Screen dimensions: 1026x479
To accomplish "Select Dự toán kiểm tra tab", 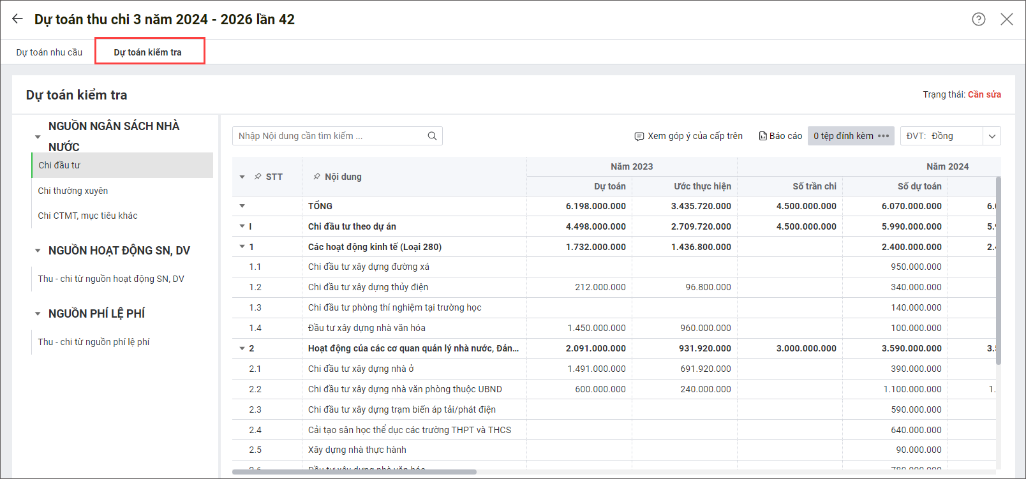I will point(147,52).
